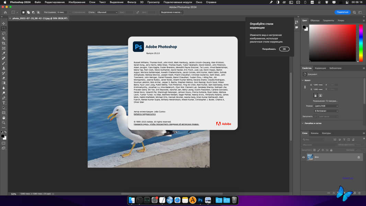Image resolution: width=366 pixels, height=206 pixels.
Task: Select the Crop tool
Action: [x=4, y=43]
